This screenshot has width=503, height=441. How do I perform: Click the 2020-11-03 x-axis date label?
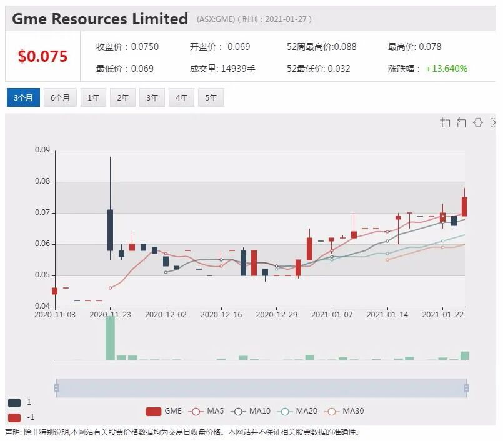55,315
